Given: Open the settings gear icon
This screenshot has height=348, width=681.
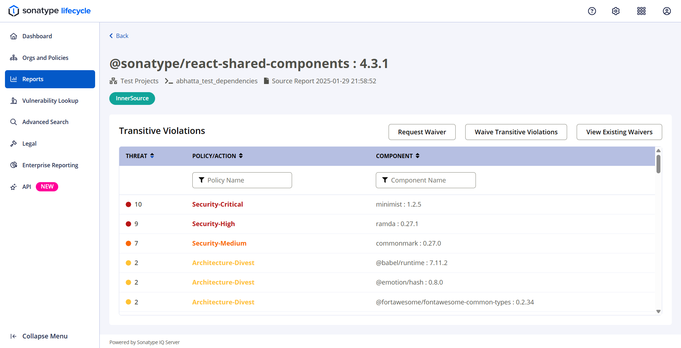Looking at the screenshot, I should [616, 11].
